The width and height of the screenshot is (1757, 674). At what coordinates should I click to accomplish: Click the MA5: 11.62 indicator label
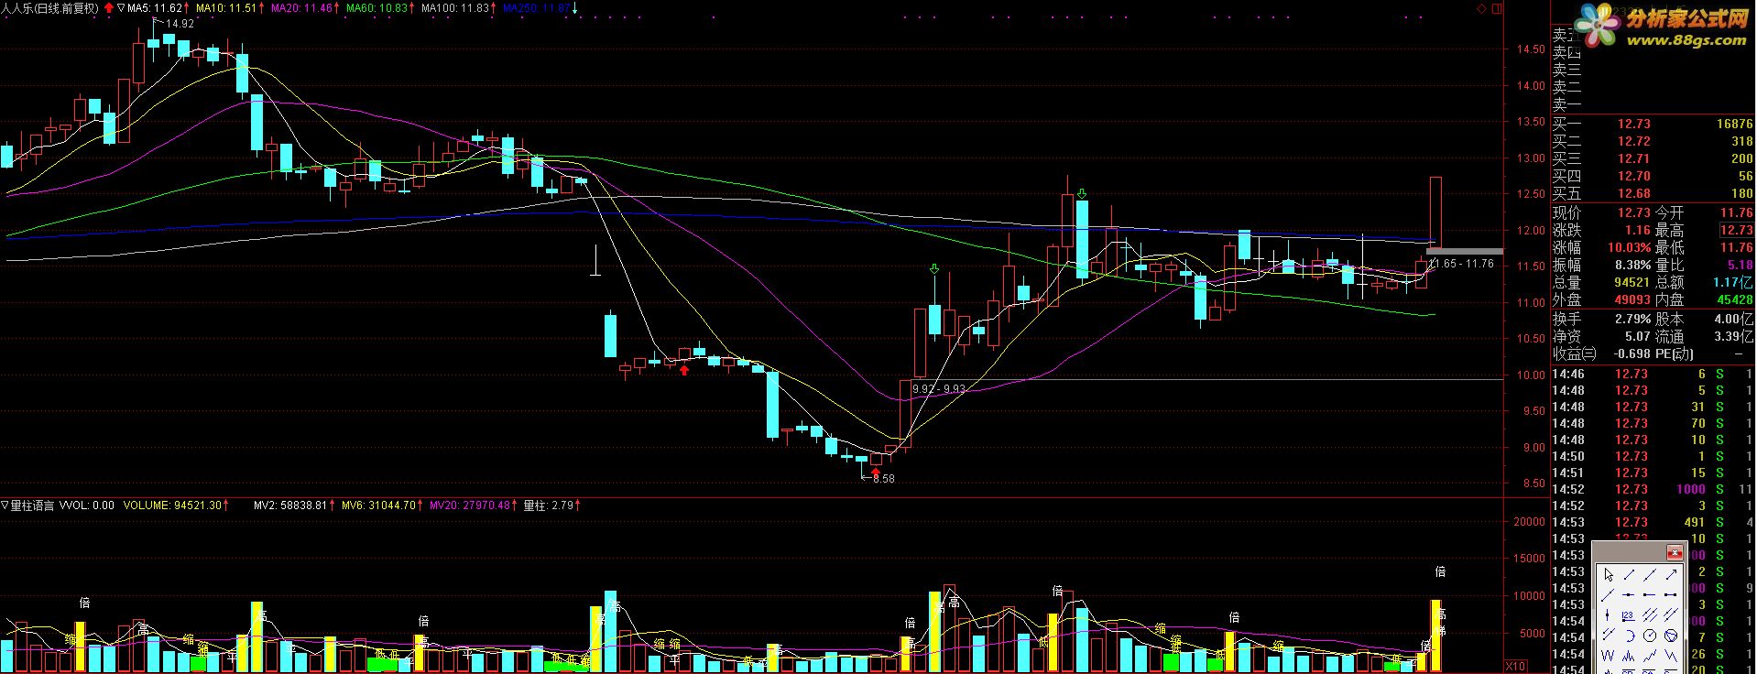point(155,7)
